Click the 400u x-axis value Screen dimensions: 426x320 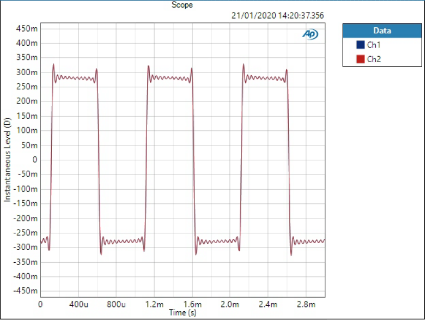pyautogui.click(x=78, y=304)
